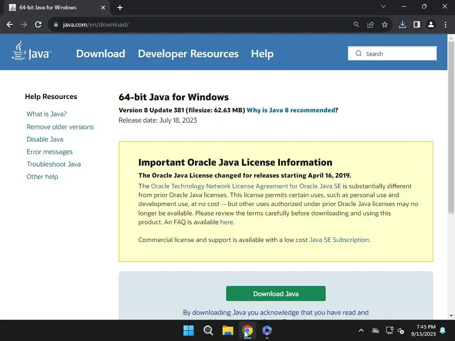Click the cloud sync tray icon

(375, 330)
